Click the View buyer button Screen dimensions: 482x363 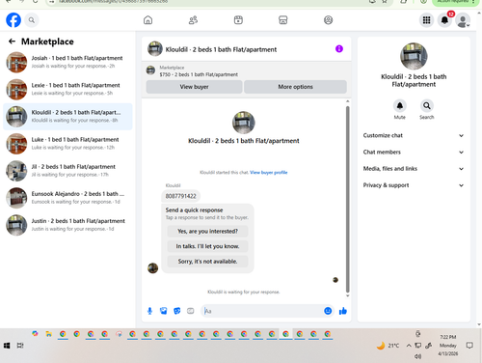point(194,87)
